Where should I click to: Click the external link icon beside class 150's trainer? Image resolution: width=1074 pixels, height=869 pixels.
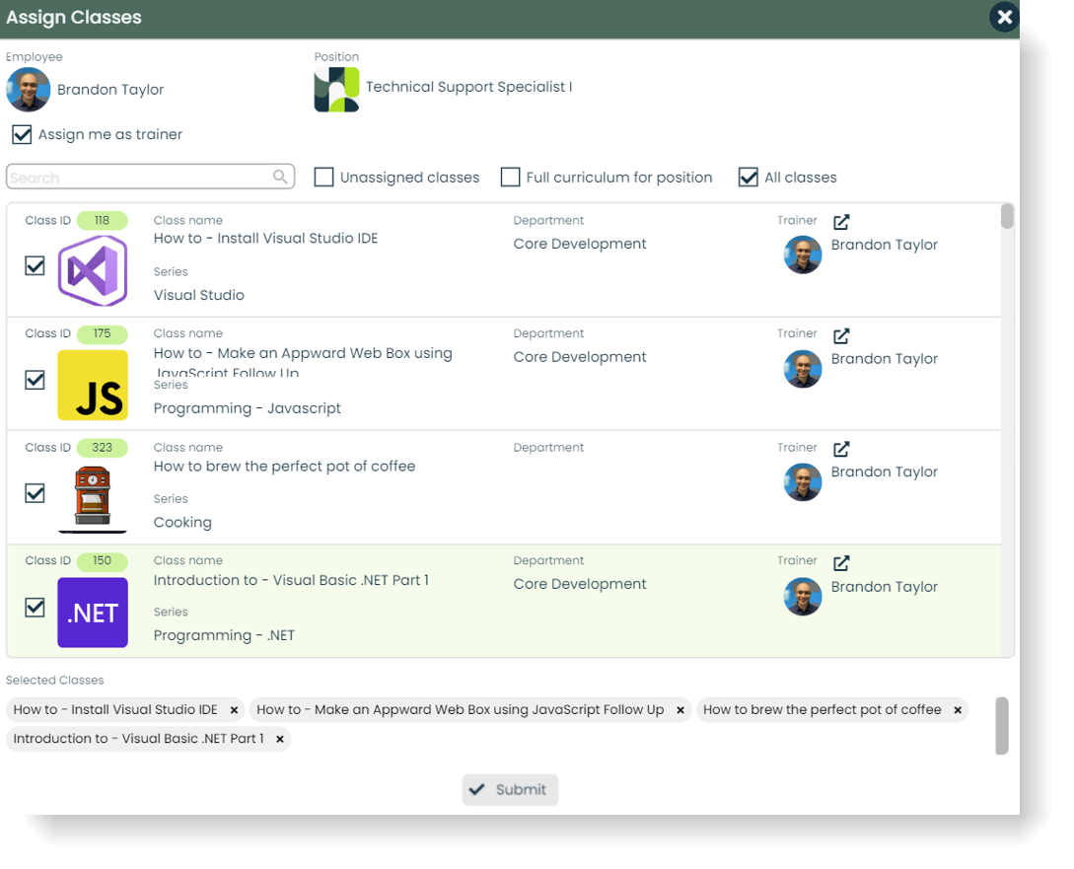pyautogui.click(x=840, y=562)
